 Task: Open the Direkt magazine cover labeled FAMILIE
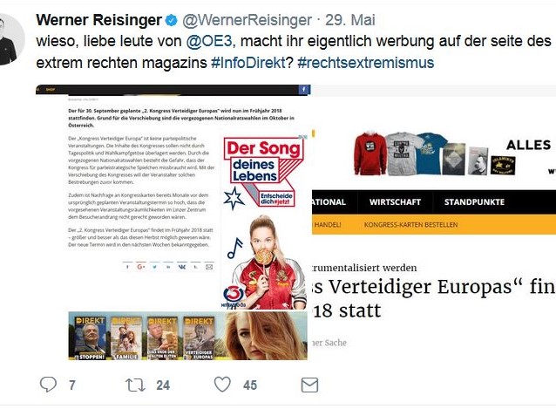point(125,338)
